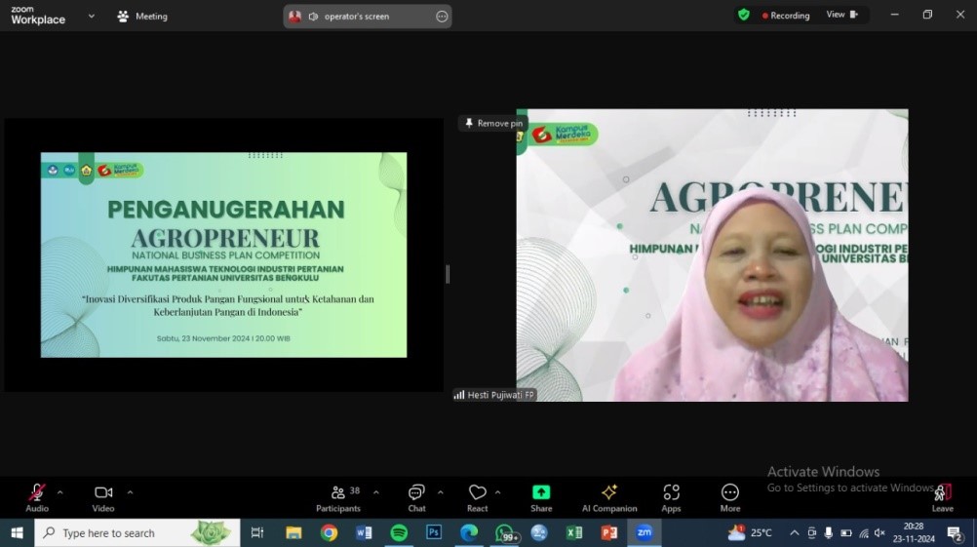Start video with the Video camera button
This screenshot has height=547, width=977.
tap(103, 498)
